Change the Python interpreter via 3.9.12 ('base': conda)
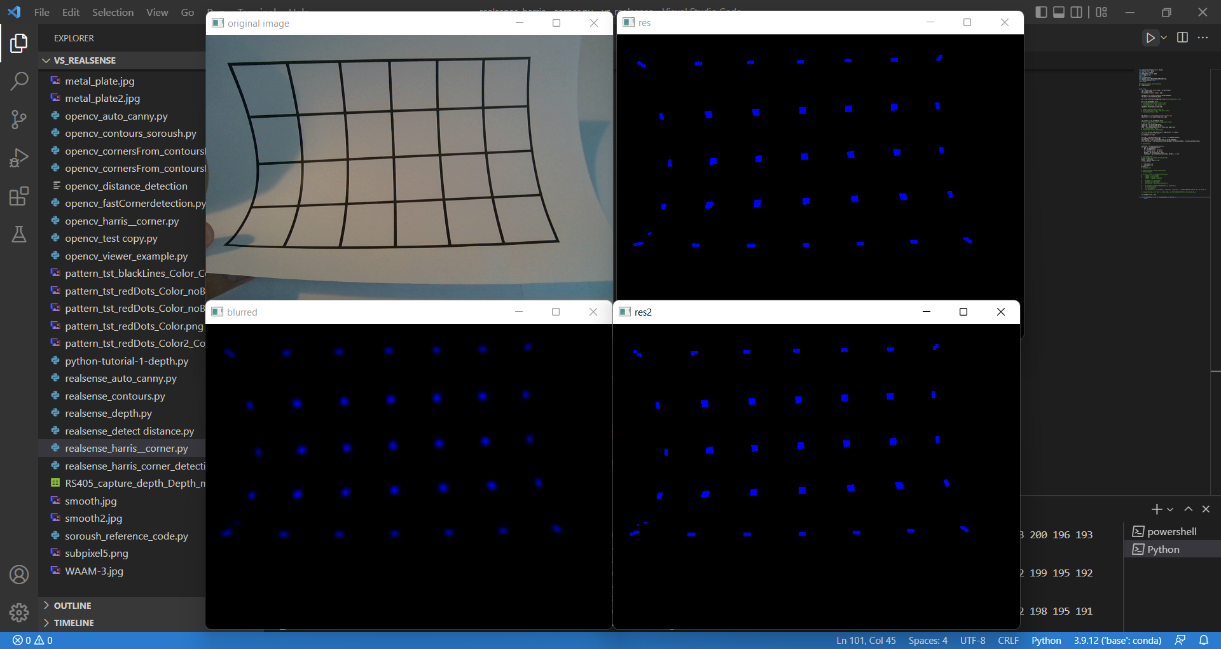The image size is (1221, 649). click(x=1119, y=640)
